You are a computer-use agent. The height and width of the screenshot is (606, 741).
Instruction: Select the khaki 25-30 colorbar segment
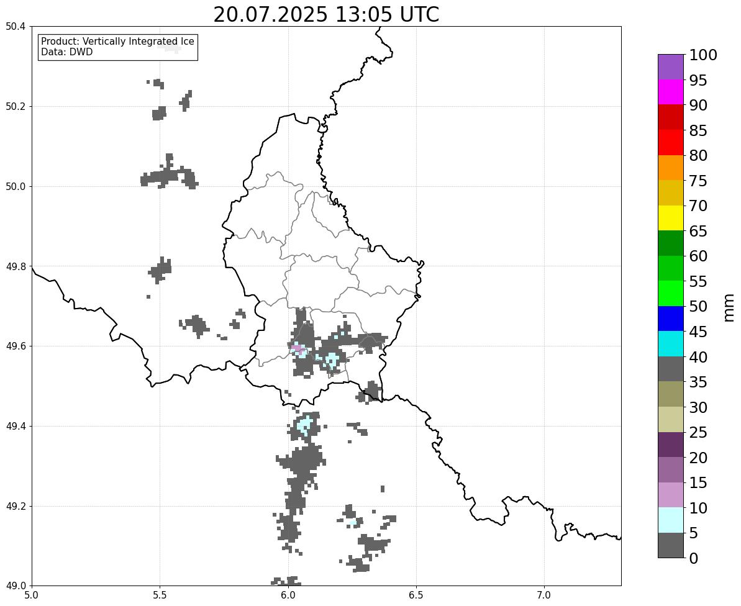[671, 420]
